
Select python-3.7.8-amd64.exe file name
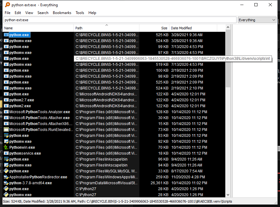pos(31,183)
